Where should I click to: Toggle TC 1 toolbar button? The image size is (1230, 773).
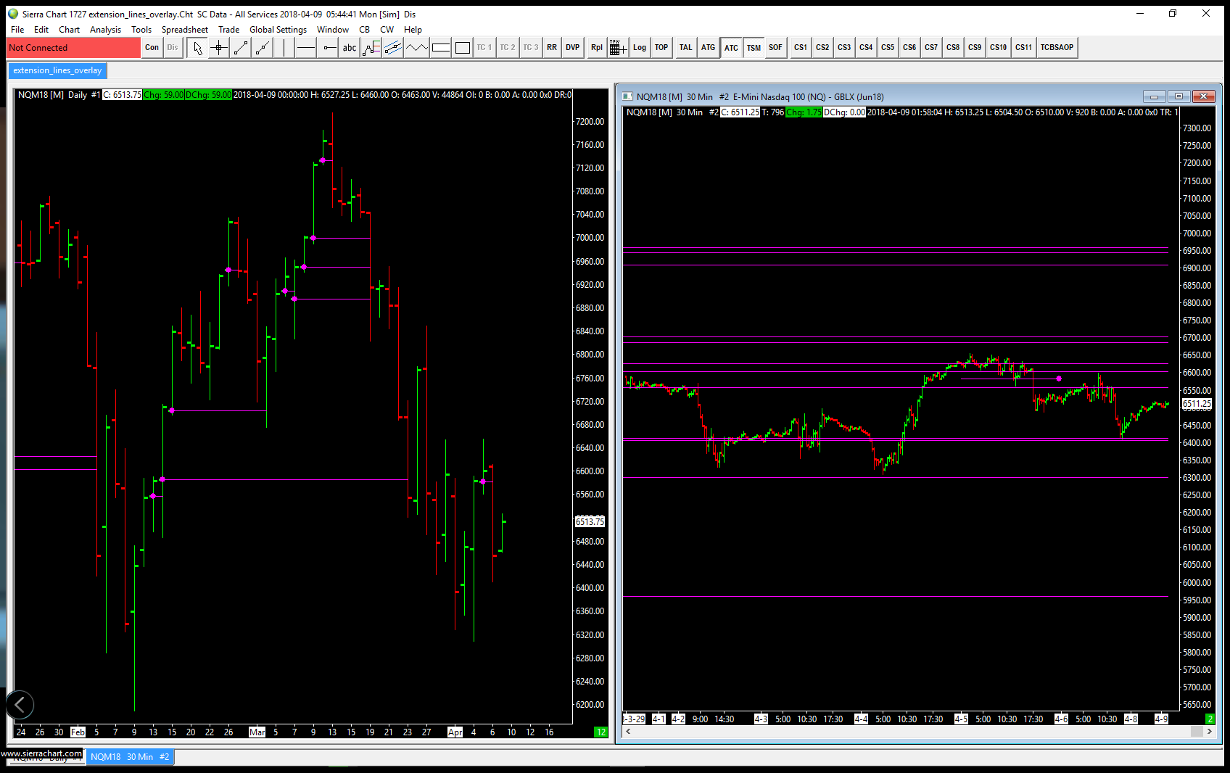(x=484, y=48)
